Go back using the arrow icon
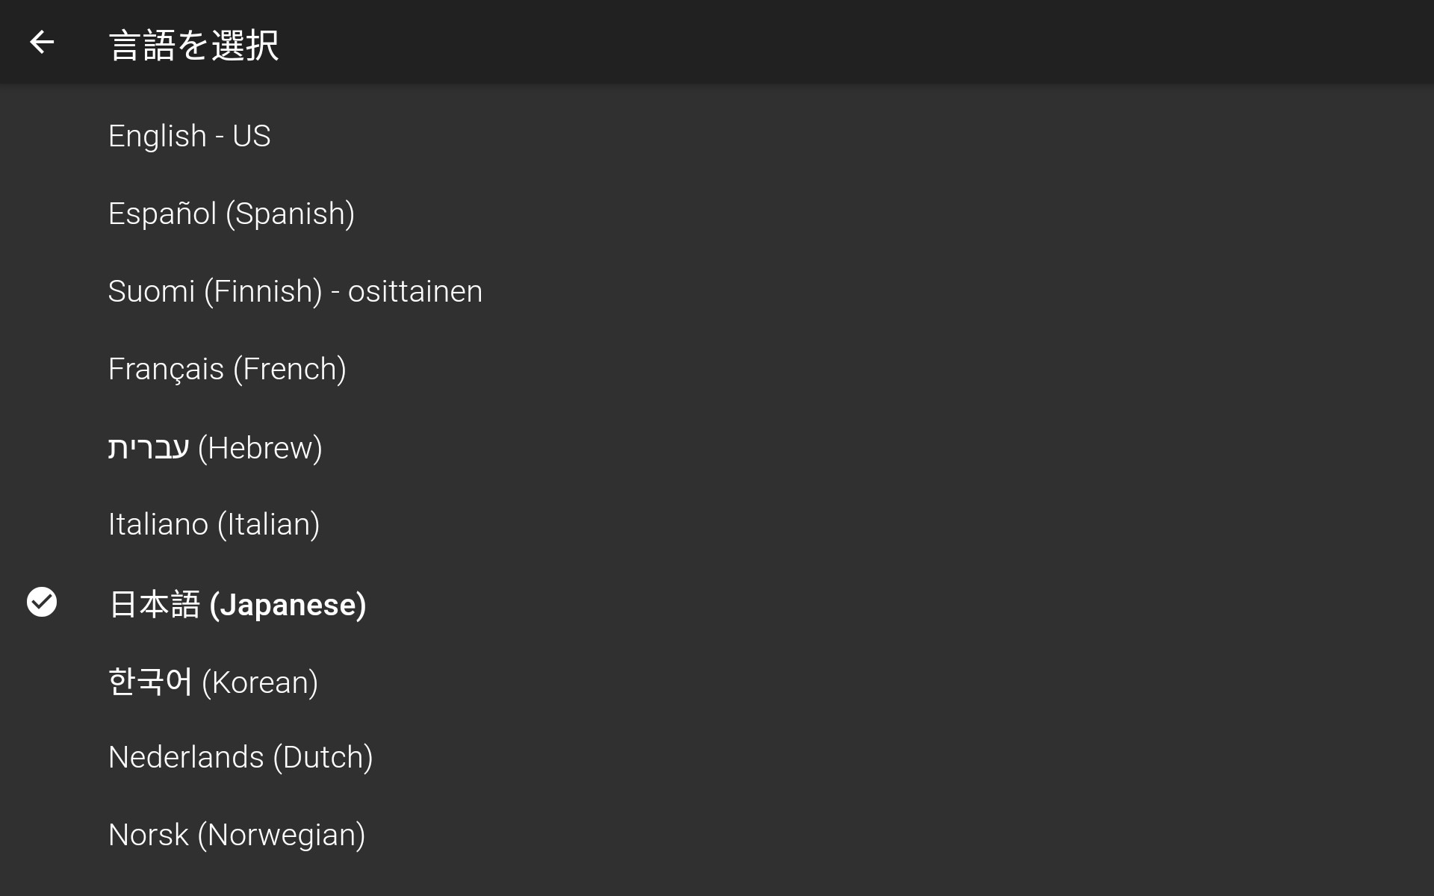The image size is (1434, 896). (42, 42)
